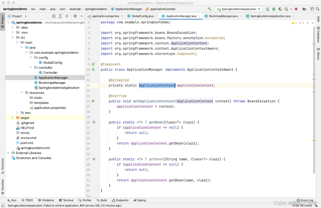Expand the .mvn folder

point(13,32)
